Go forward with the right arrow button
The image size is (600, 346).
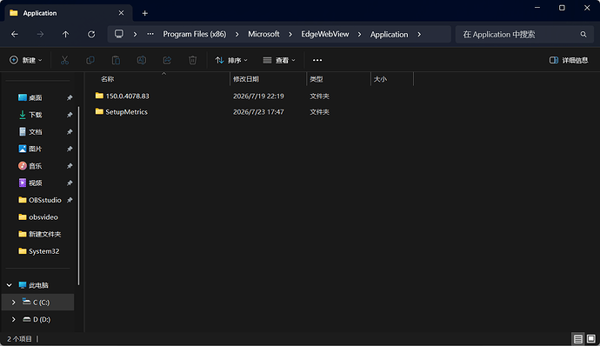[40, 35]
